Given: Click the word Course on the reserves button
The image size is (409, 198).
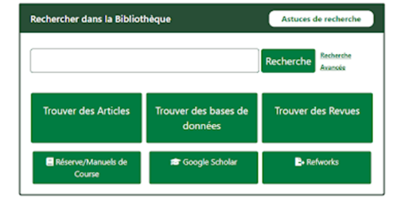Looking at the screenshot, I should tap(87, 174).
